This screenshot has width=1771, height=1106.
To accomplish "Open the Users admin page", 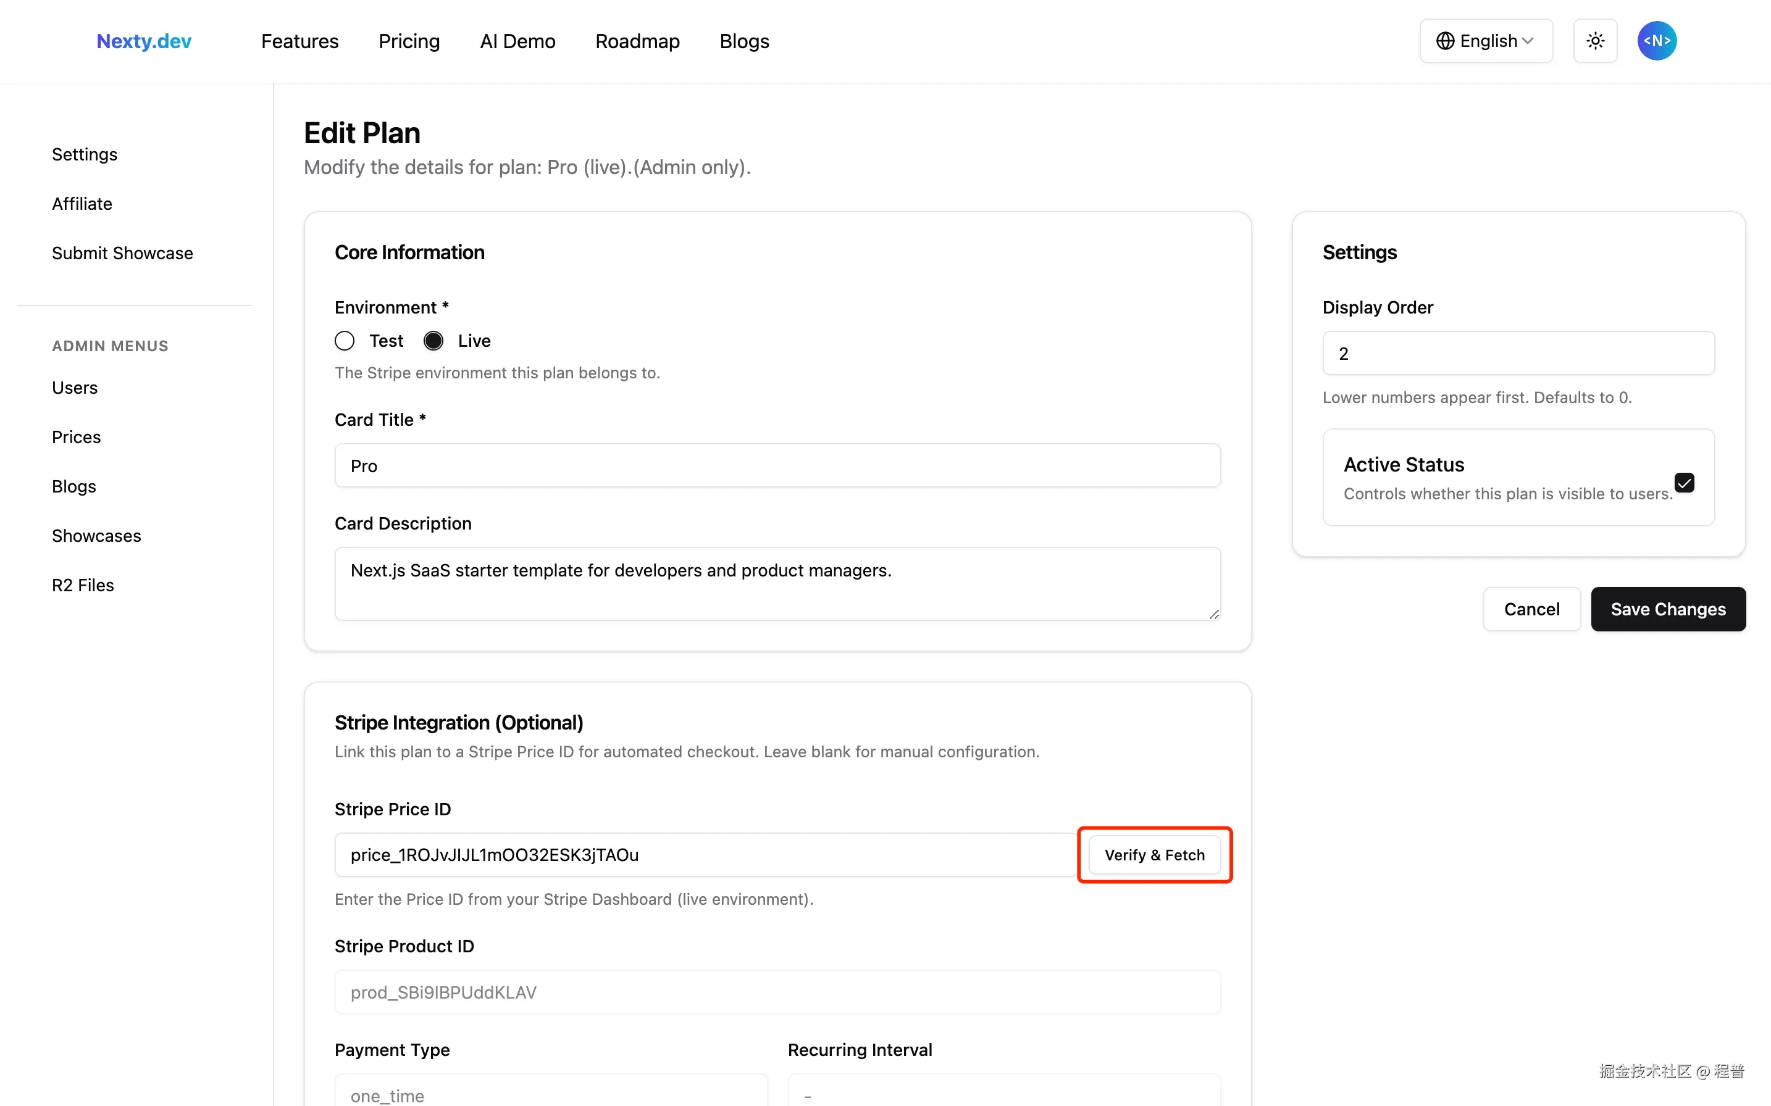I will tap(74, 387).
